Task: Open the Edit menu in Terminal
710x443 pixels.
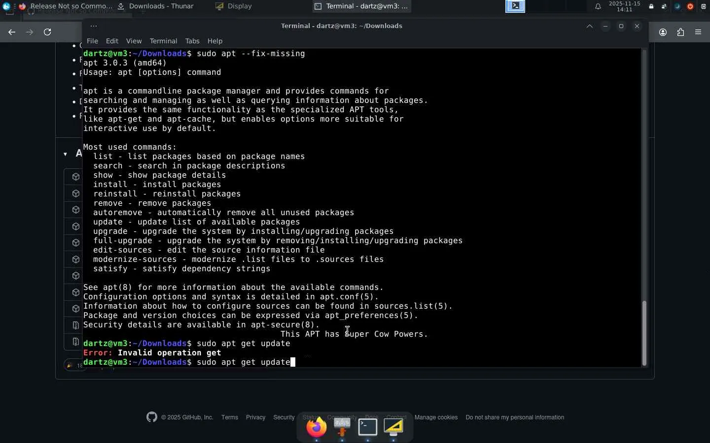Action: pyautogui.click(x=112, y=41)
